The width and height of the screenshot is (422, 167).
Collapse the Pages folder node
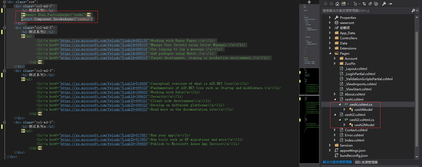(x=330, y=54)
